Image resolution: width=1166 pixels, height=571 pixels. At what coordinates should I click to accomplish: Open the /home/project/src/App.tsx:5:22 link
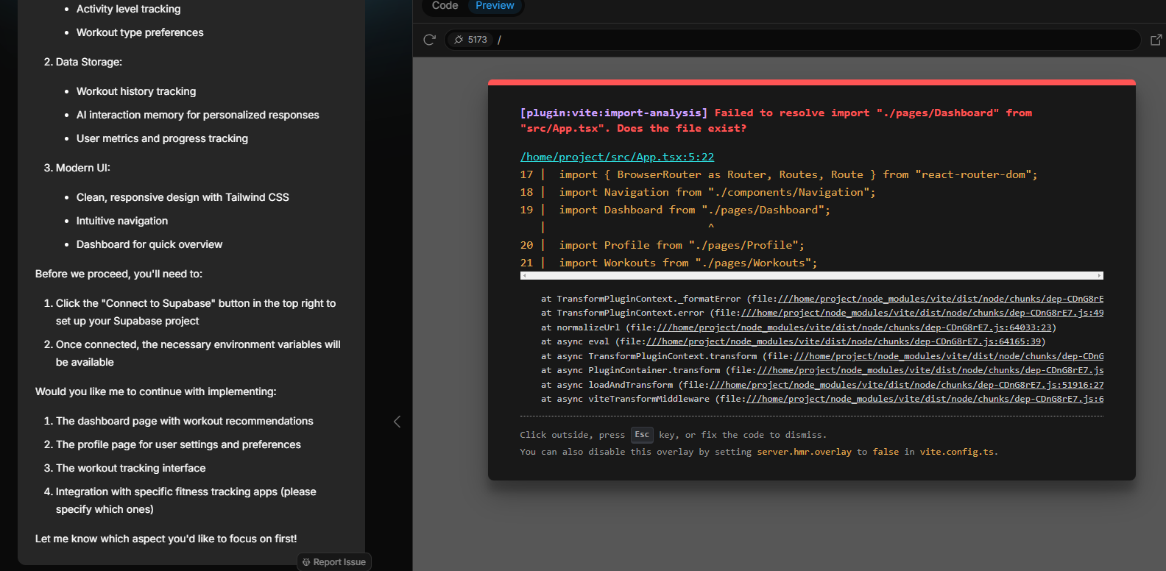617,157
